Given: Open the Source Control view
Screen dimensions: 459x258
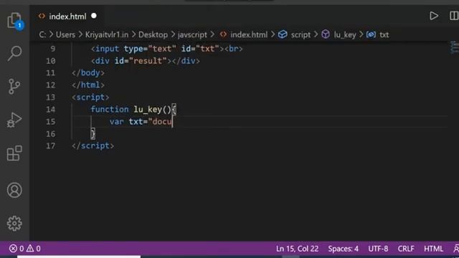Looking at the screenshot, I should pyautogui.click(x=14, y=86).
